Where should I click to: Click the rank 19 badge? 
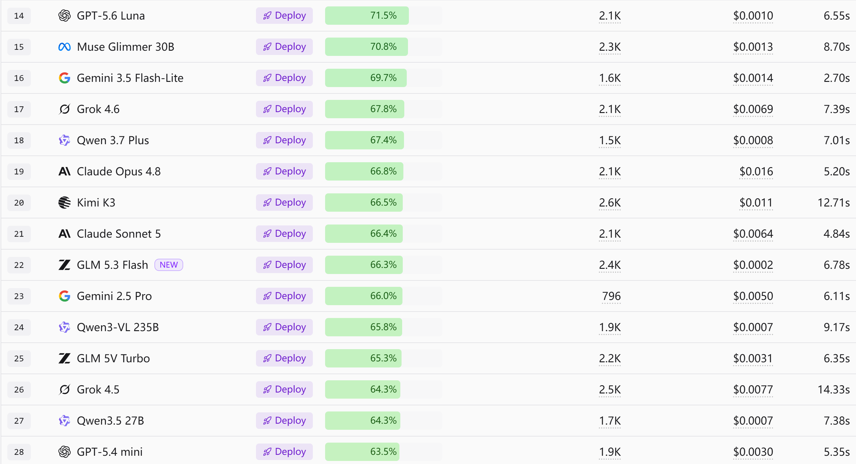coord(19,172)
